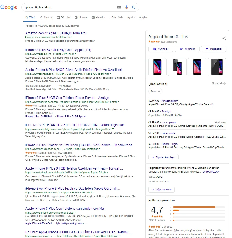The width and height of the screenshot is (232, 238).
Task: Open the Videolar tab
Action: pos(81,18)
